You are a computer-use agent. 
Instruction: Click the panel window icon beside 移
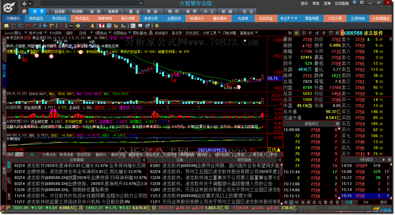coord(331,33)
